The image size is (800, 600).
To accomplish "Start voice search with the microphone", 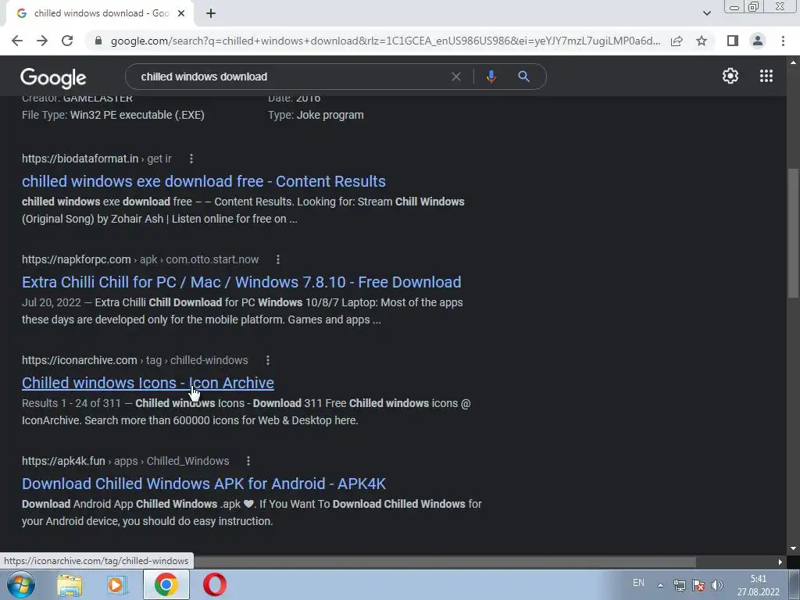I will pyautogui.click(x=491, y=77).
